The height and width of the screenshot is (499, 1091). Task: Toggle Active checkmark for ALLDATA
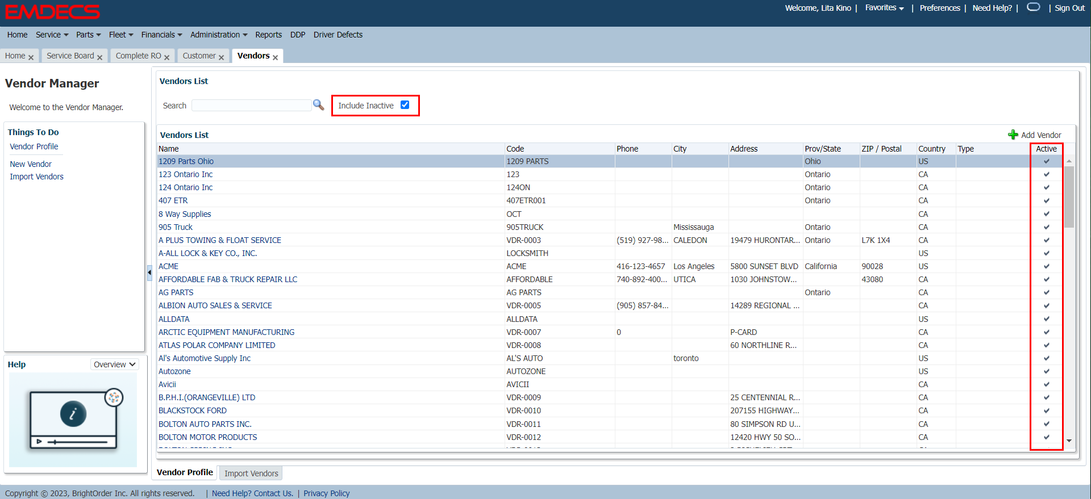click(x=1046, y=319)
